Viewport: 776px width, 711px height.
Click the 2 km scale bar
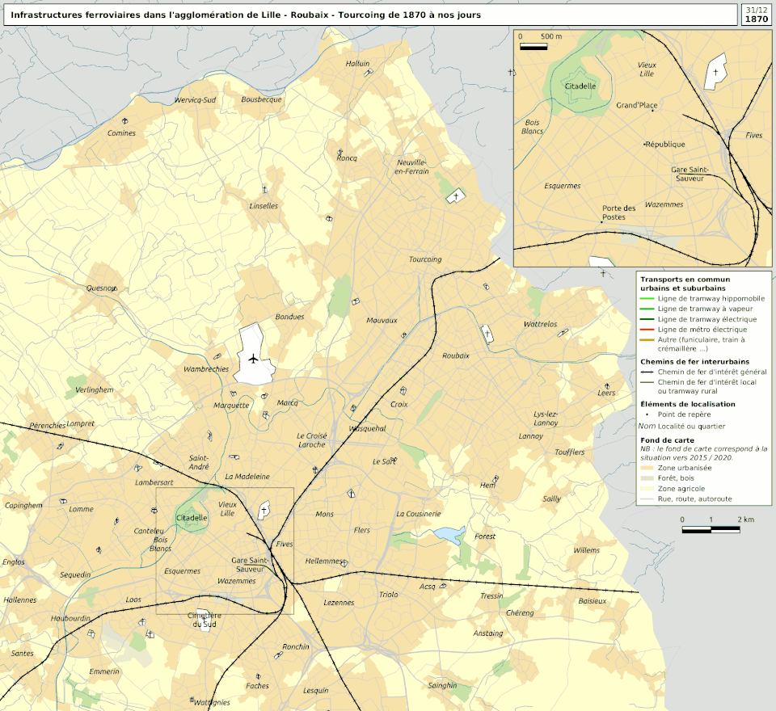pyautogui.click(x=711, y=530)
